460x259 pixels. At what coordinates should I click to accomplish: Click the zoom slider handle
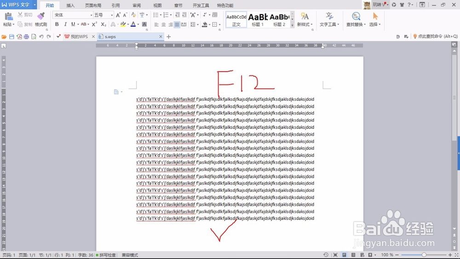(424, 255)
